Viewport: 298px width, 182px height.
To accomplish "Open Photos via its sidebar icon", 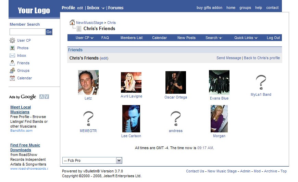I will click(x=12, y=48).
